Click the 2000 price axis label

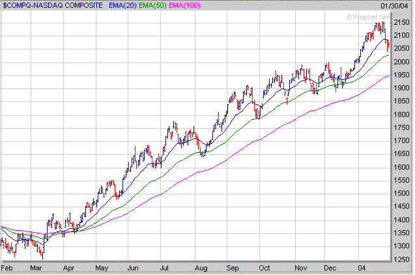[x=401, y=62]
